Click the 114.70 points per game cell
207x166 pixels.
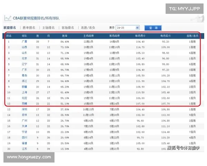(140, 47)
